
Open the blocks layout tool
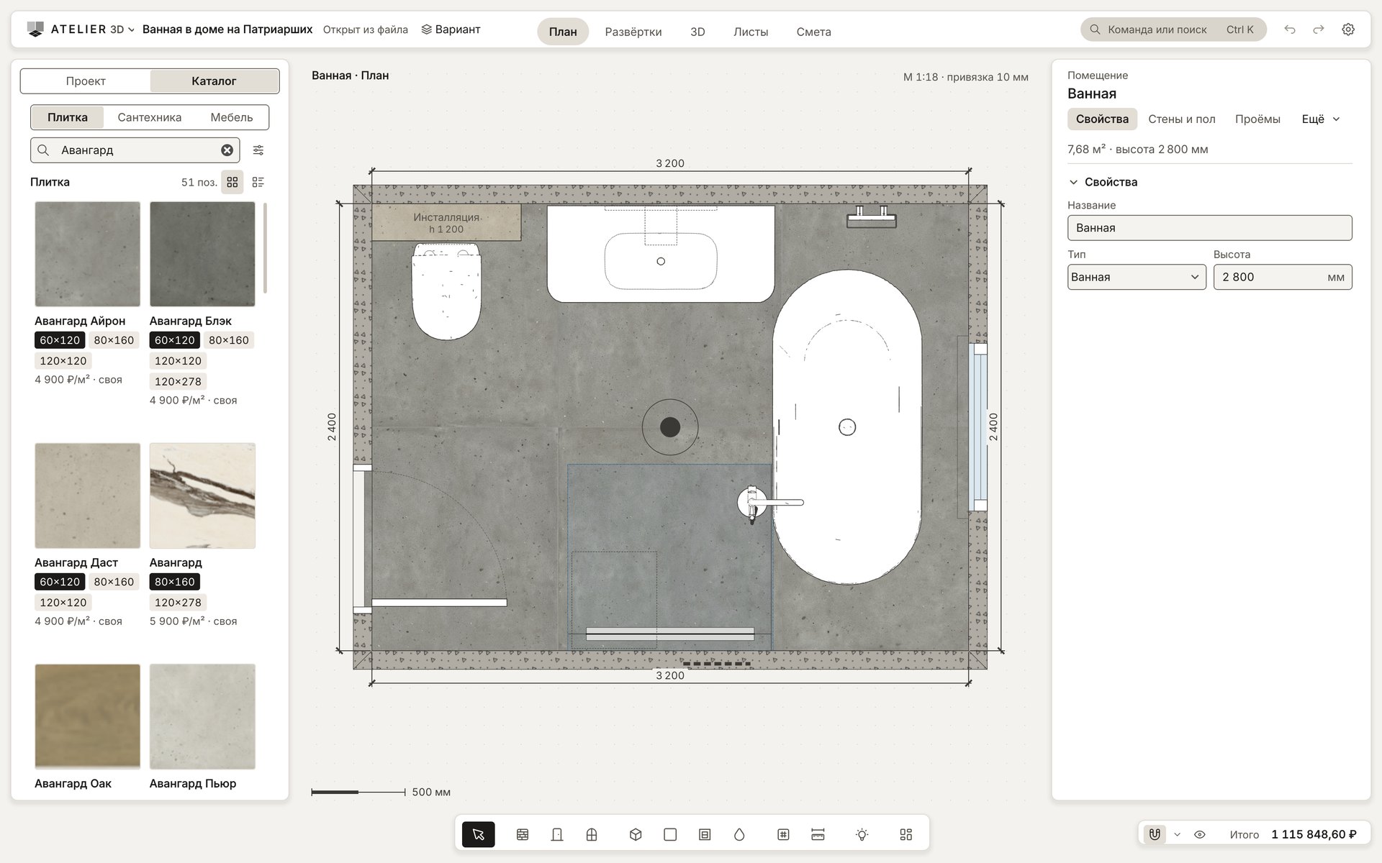906,834
